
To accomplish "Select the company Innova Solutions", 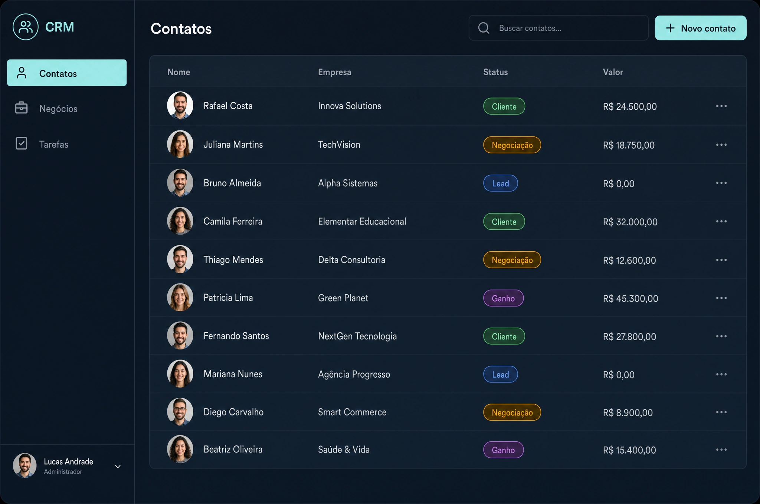I will pyautogui.click(x=350, y=106).
